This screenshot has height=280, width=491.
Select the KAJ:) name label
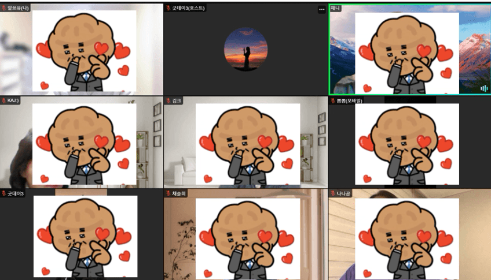click(x=13, y=100)
